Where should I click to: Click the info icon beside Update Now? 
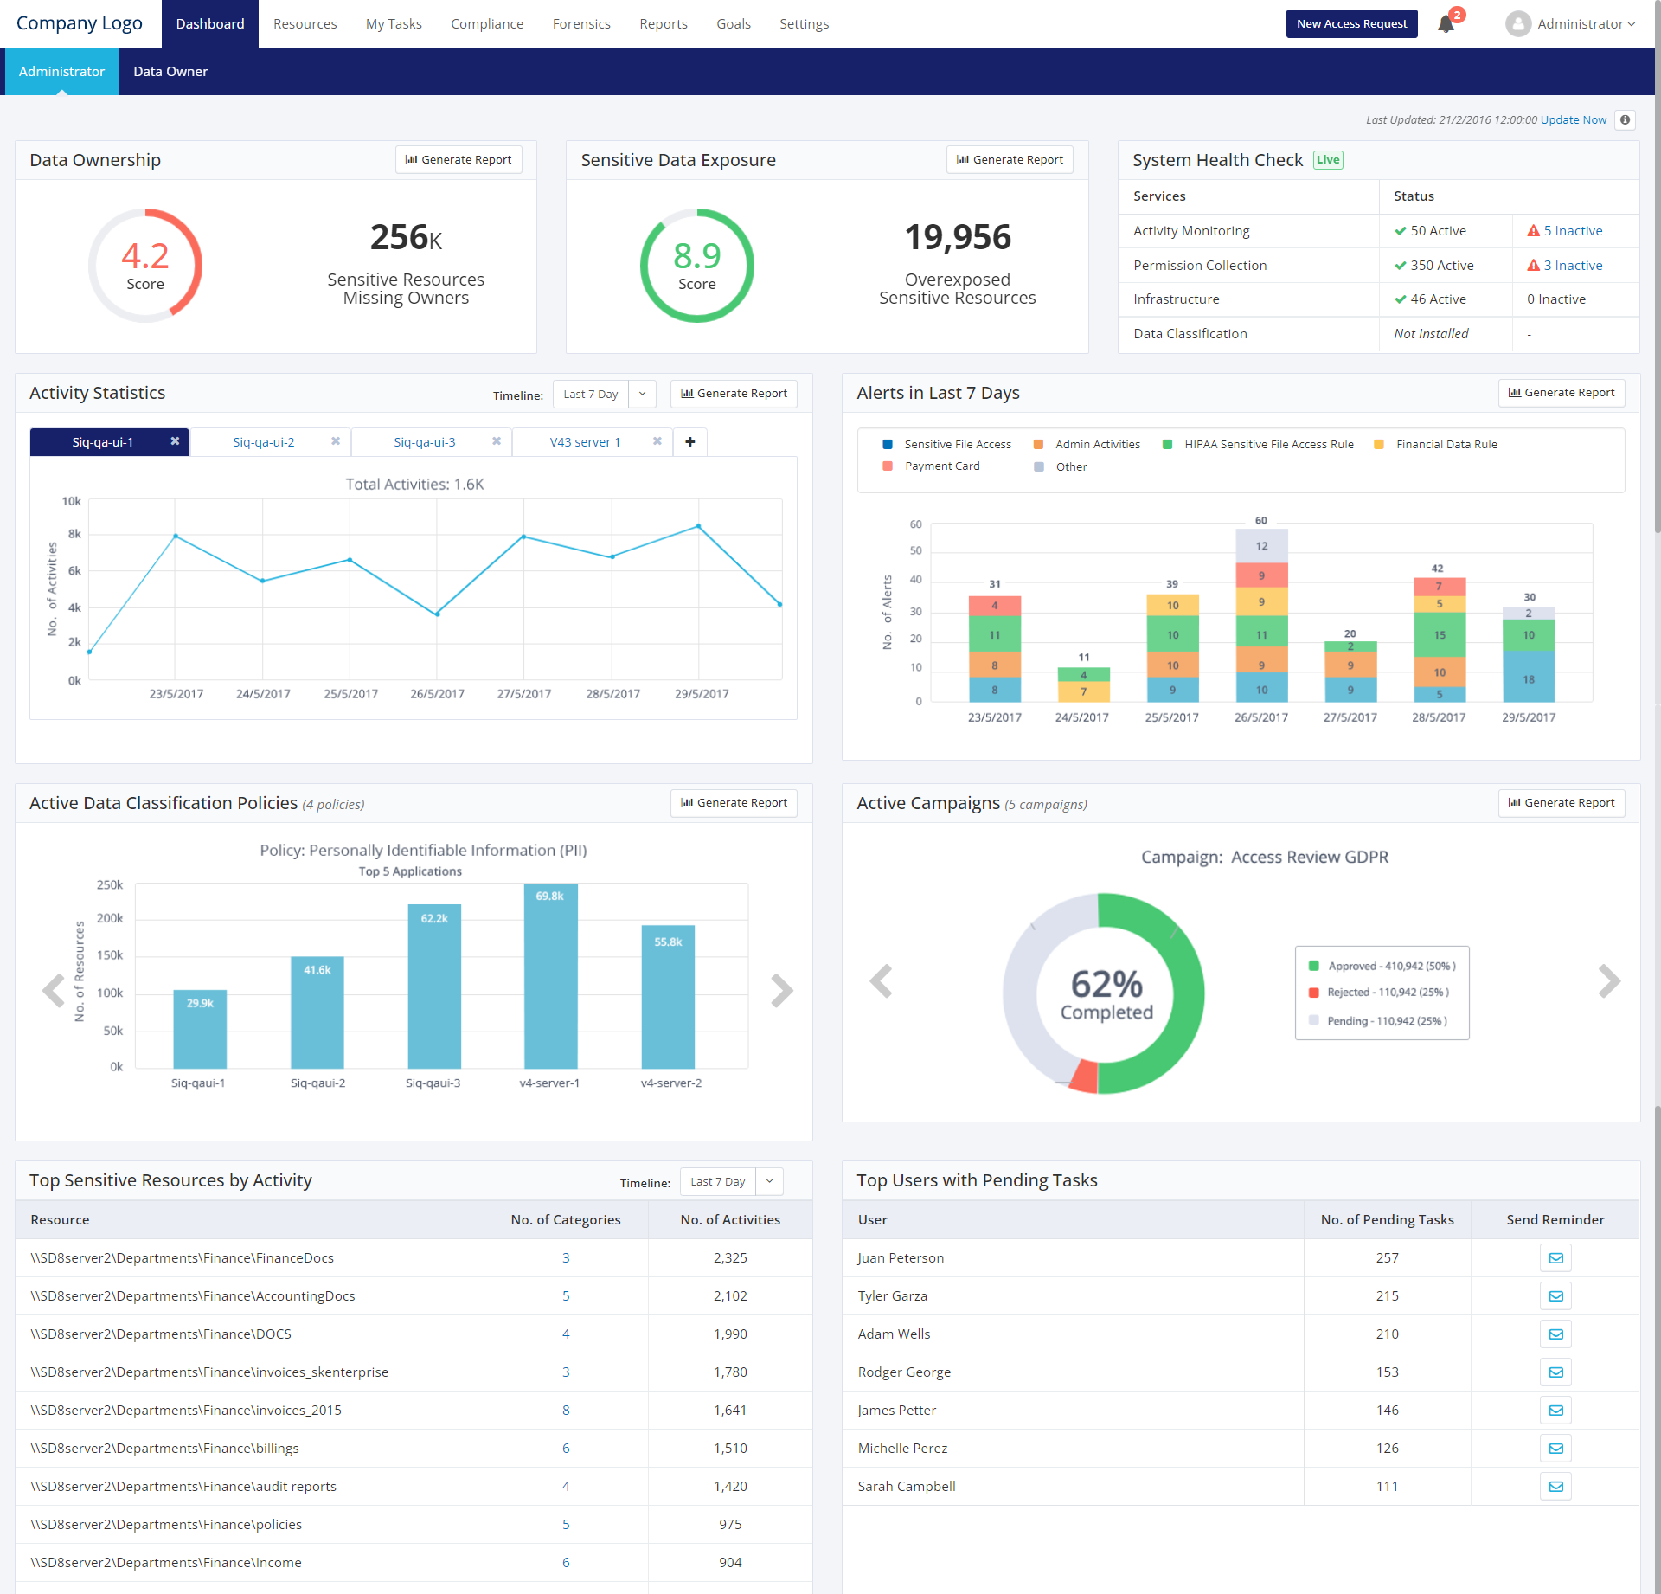1626,120
